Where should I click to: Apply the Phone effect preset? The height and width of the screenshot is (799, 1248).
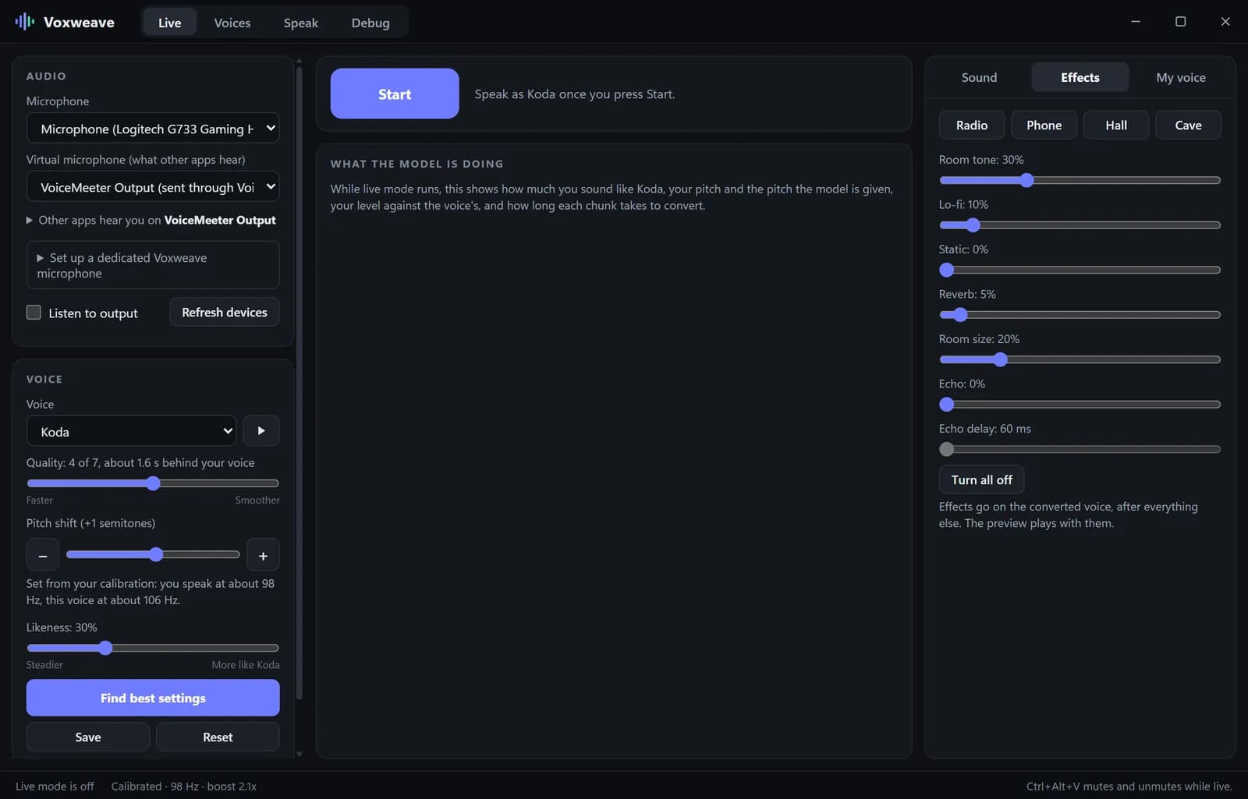pyautogui.click(x=1044, y=125)
